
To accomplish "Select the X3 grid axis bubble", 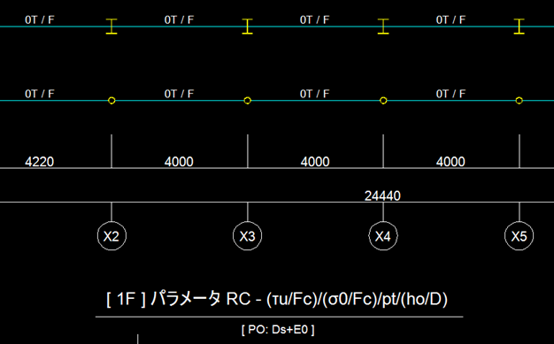I will (x=247, y=236).
